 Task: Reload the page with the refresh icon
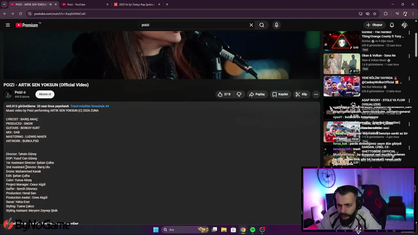tap(20, 14)
